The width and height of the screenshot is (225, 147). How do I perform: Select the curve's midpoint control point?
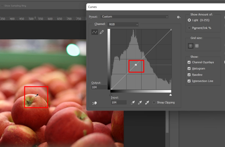tap(135, 65)
